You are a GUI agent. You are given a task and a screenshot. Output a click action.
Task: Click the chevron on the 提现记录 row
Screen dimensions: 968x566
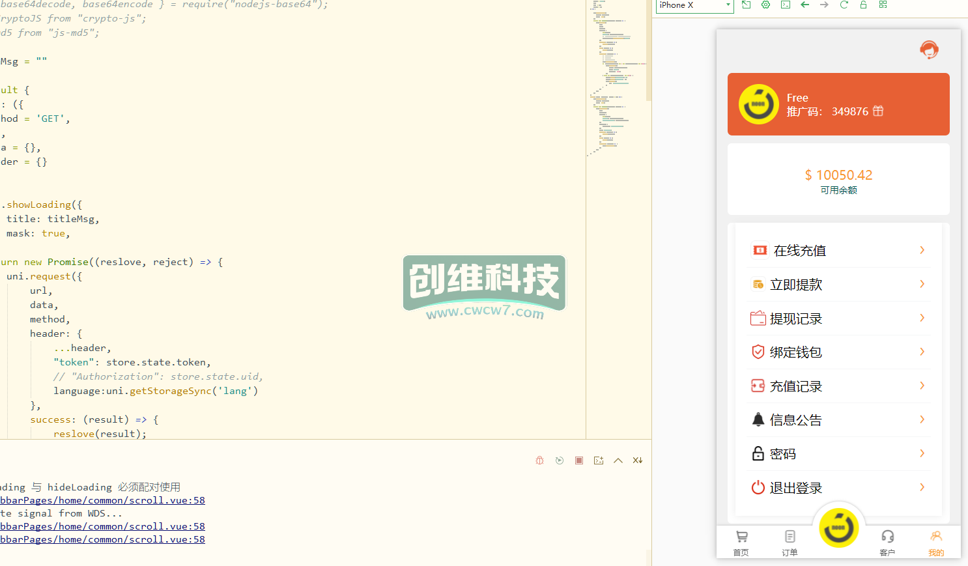pyautogui.click(x=922, y=318)
